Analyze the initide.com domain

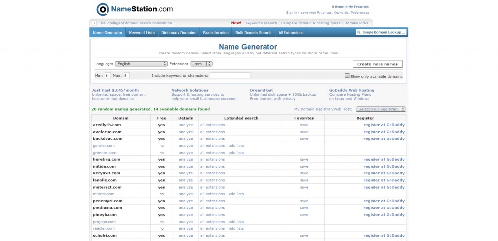click(186, 167)
